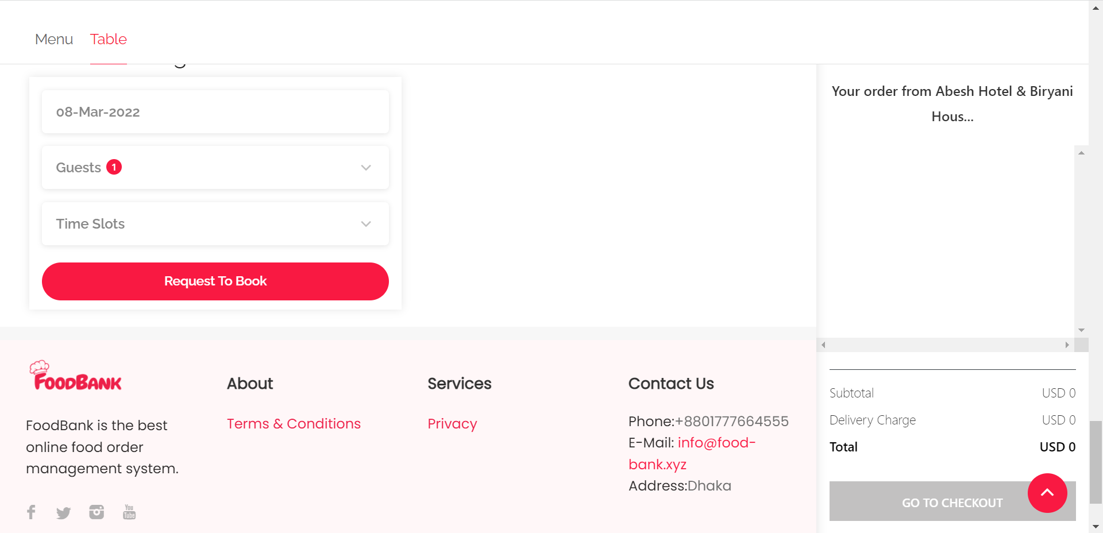Screen dimensions: 1103x533
Task: Expand the Guests dropdown
Action: [x=215, y=168]
